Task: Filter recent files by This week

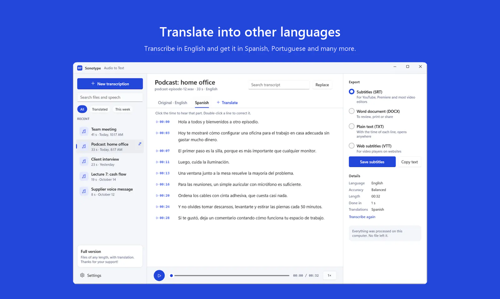Action: coord(122,109)
